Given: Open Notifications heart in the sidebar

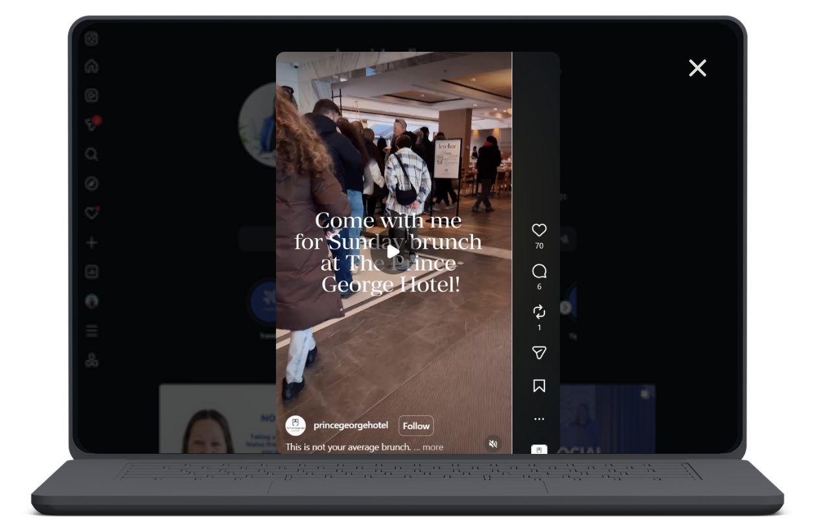Looking at the screenshot, I should 91,213.
